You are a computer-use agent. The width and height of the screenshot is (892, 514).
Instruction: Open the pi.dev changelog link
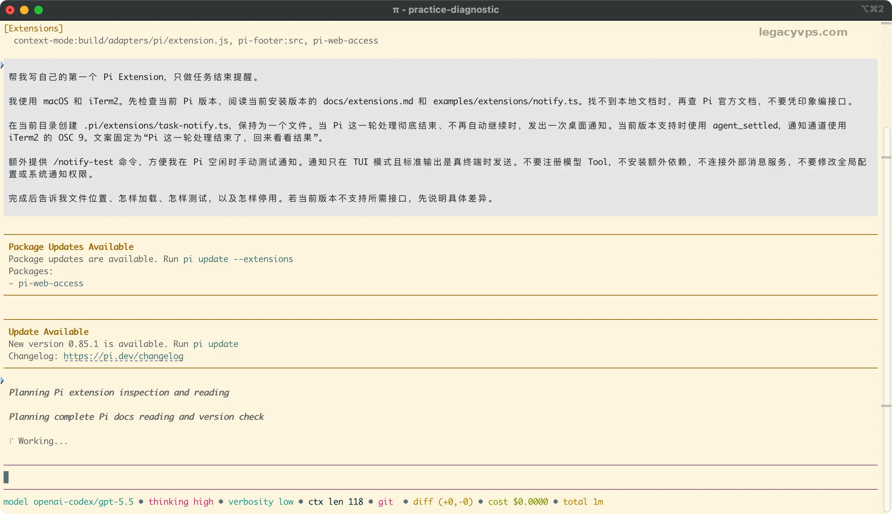(x=123, y=356)
